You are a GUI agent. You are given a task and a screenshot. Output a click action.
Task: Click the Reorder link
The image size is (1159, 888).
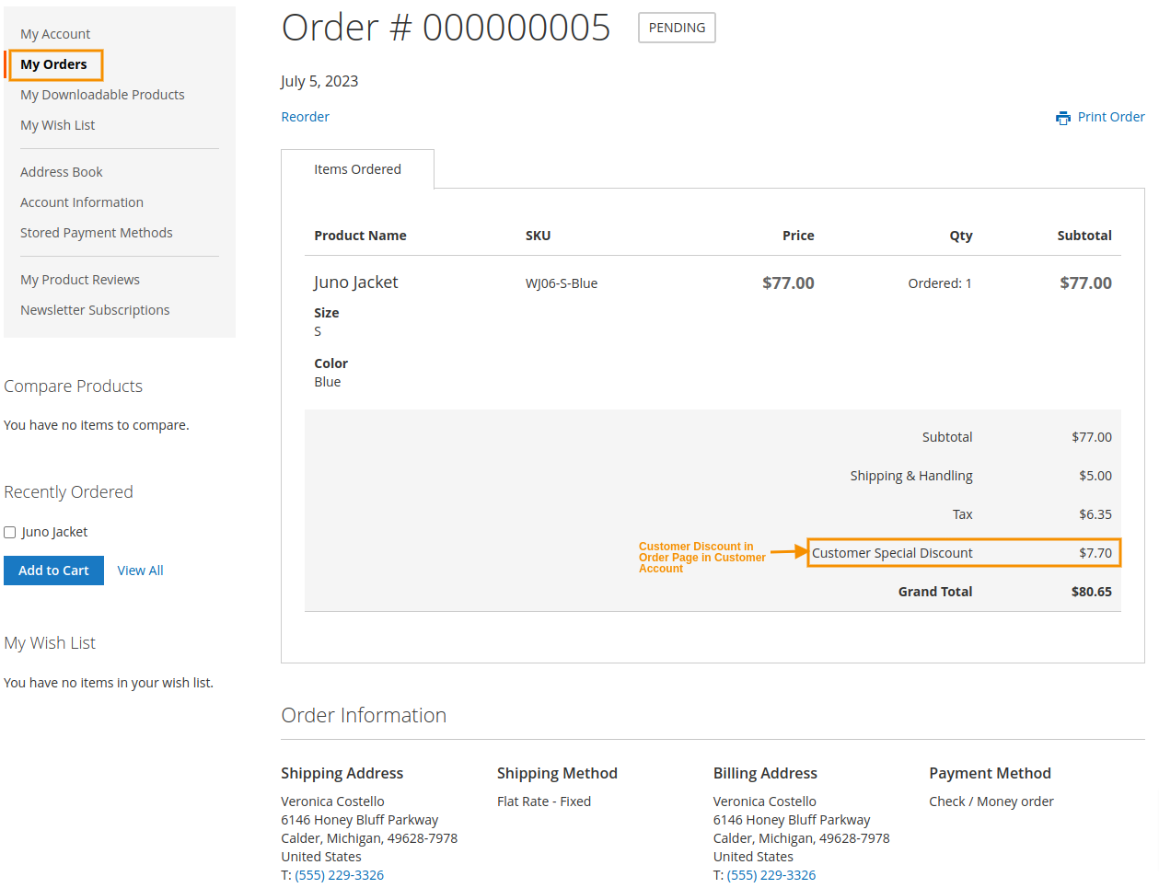pos(305,116)
